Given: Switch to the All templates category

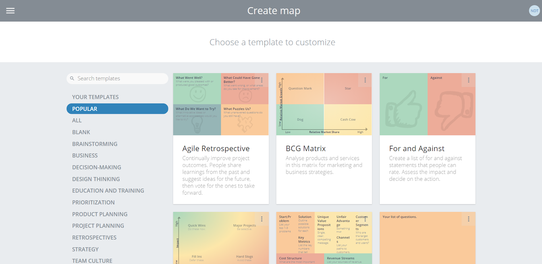Looking at the screenshot, I should [77, 120].
